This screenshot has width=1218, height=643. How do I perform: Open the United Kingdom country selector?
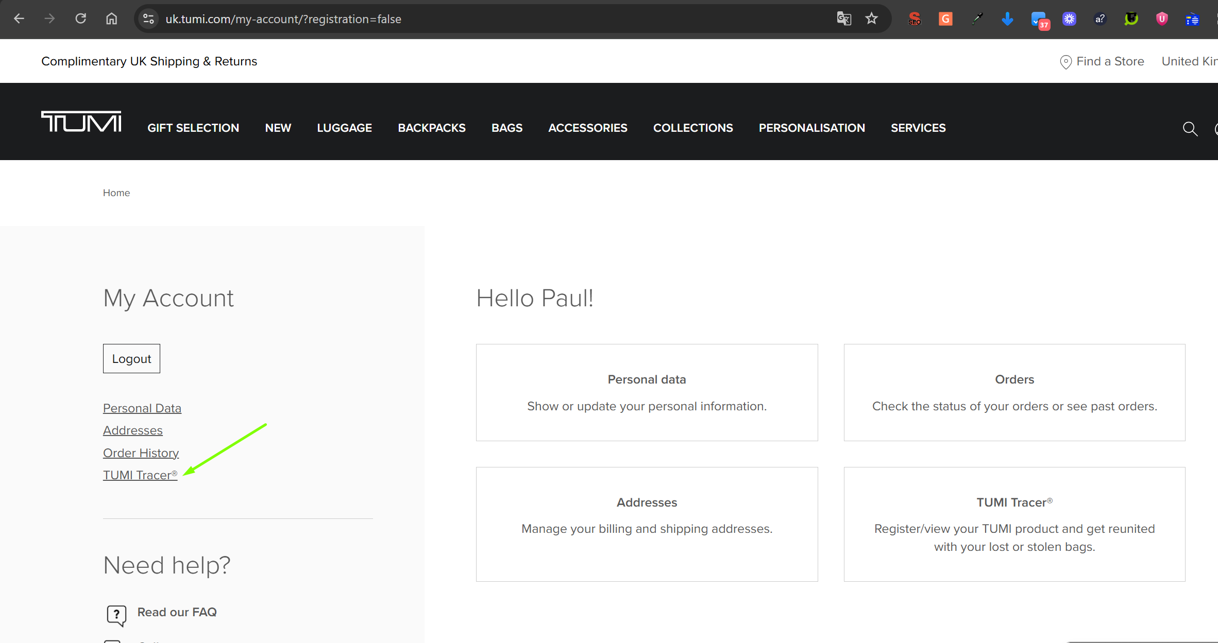tap(1189, 61)
